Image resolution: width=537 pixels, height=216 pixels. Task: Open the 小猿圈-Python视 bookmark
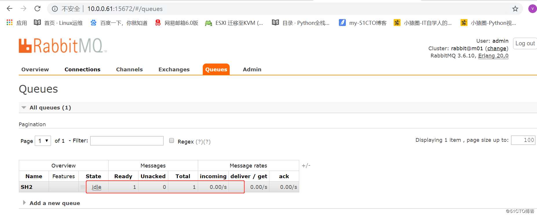point(488,23)
